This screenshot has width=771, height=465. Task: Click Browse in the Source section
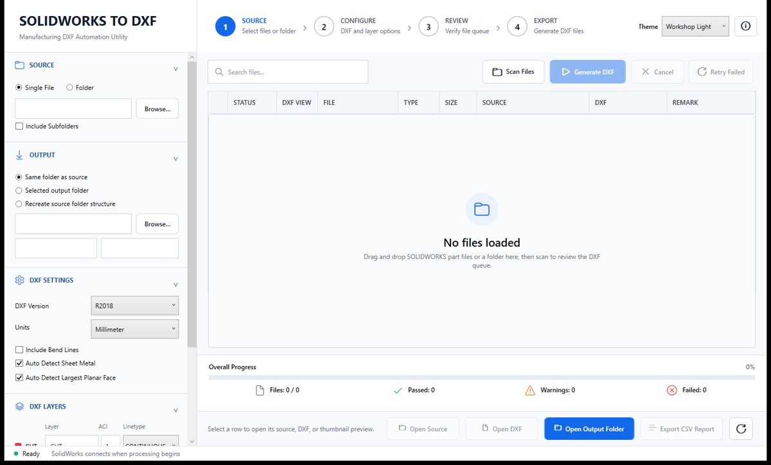point(157,109)
